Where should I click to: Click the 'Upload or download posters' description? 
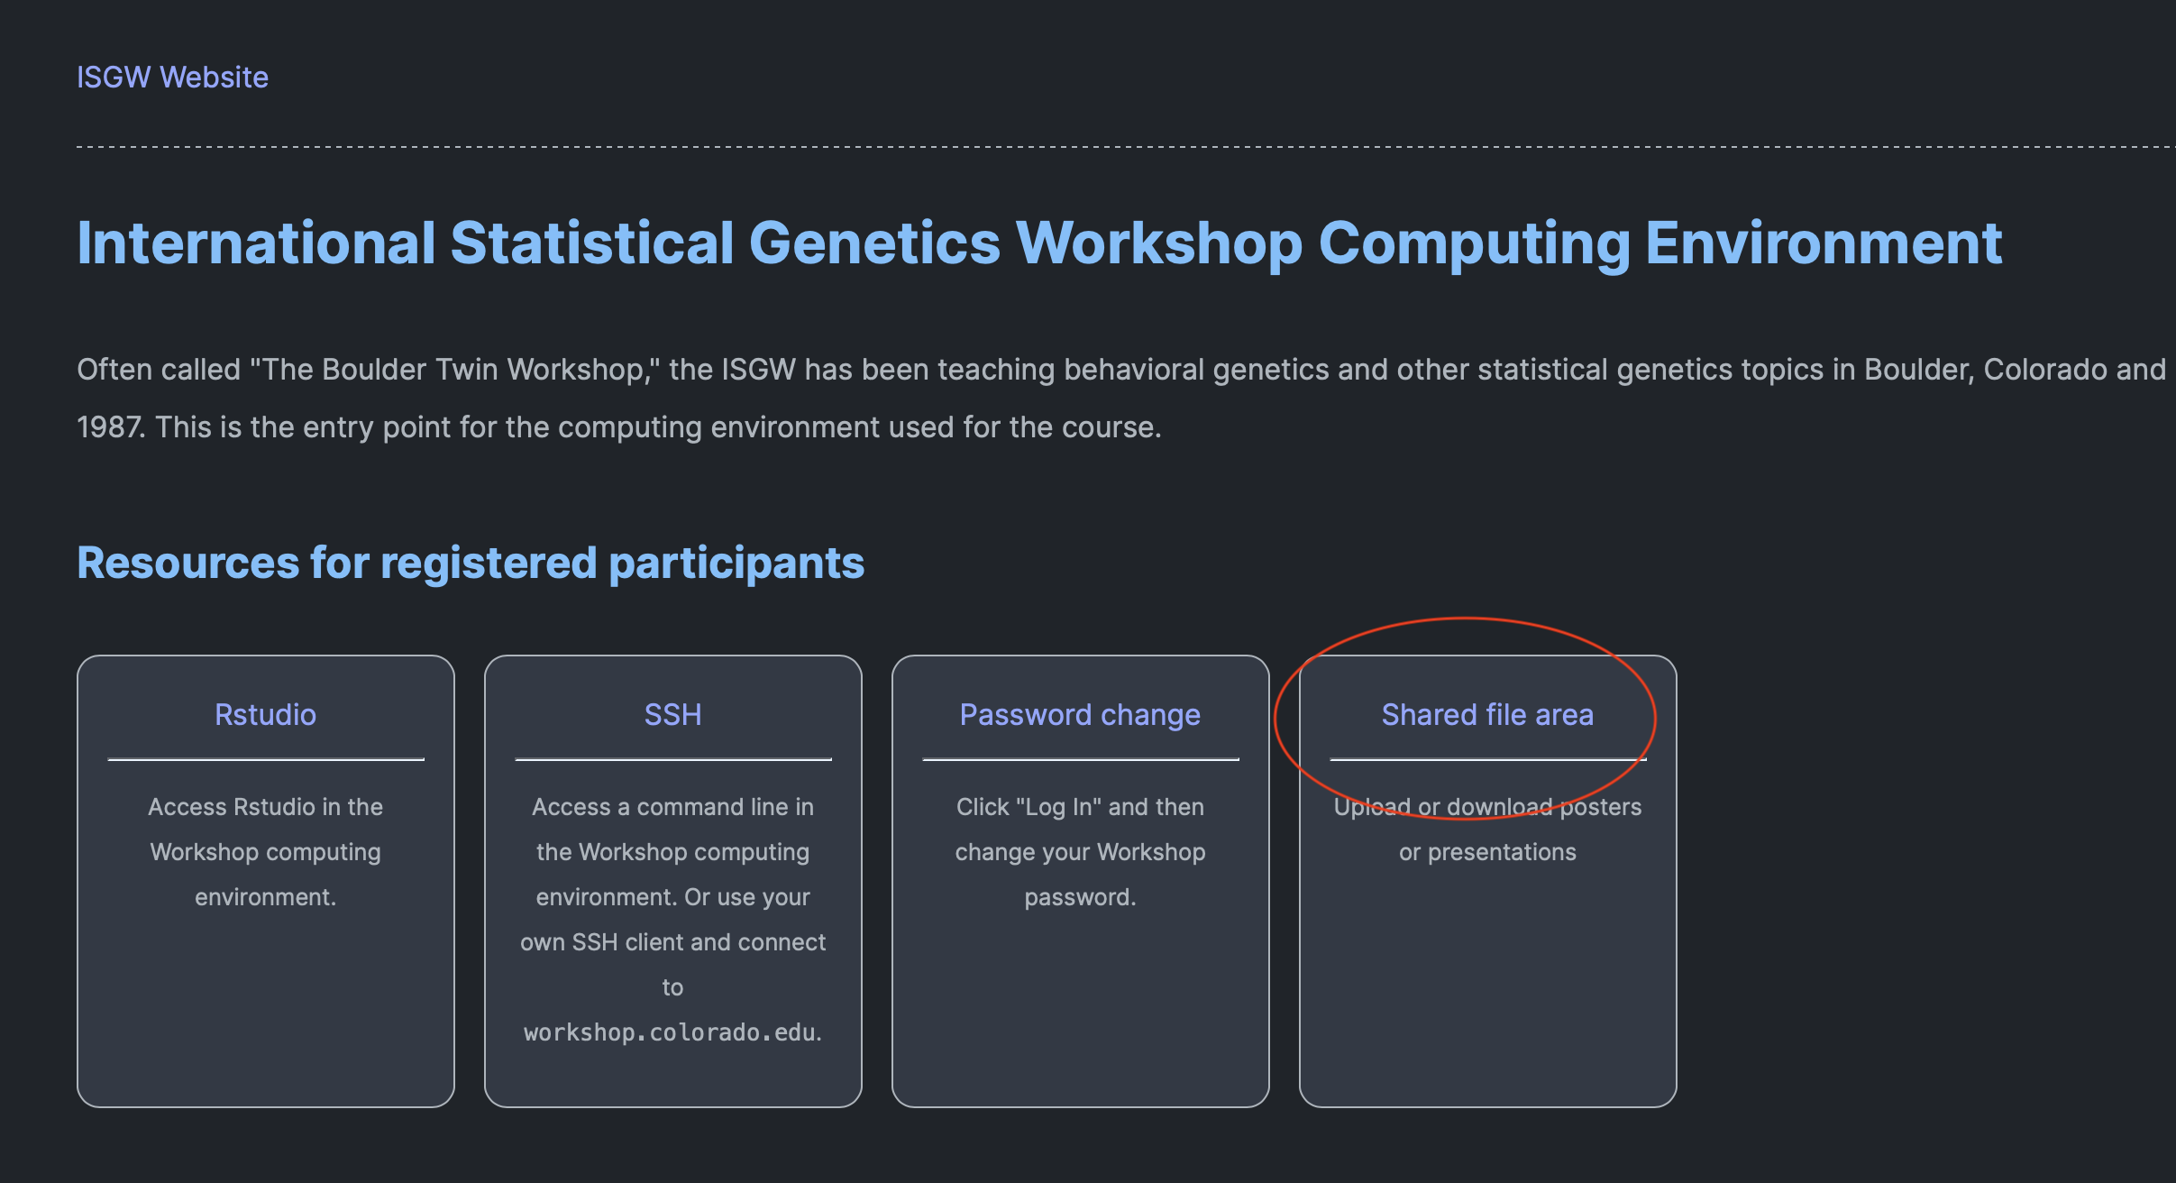[1487, 829]
